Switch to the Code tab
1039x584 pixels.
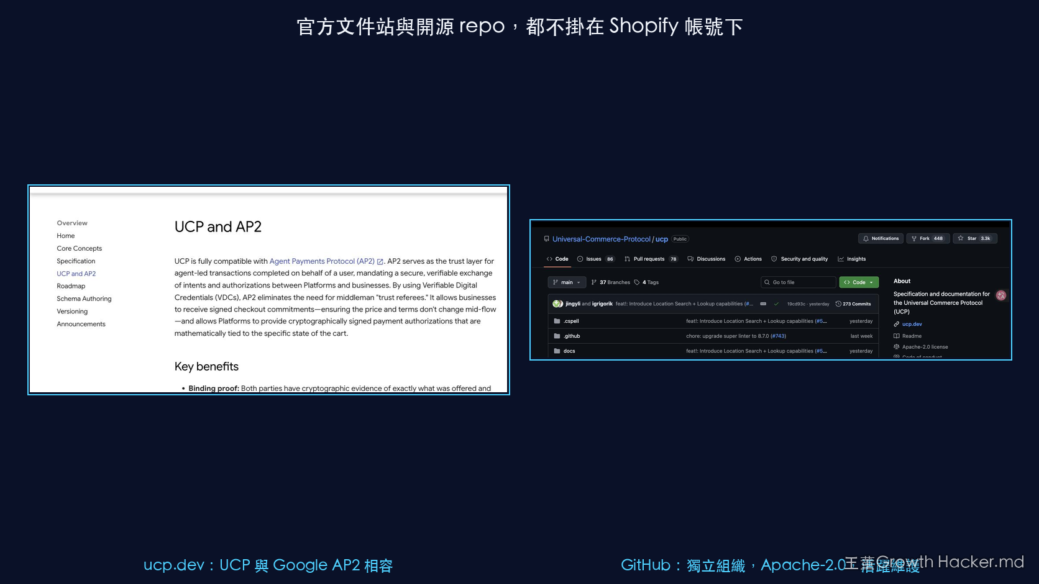point(557,259)
